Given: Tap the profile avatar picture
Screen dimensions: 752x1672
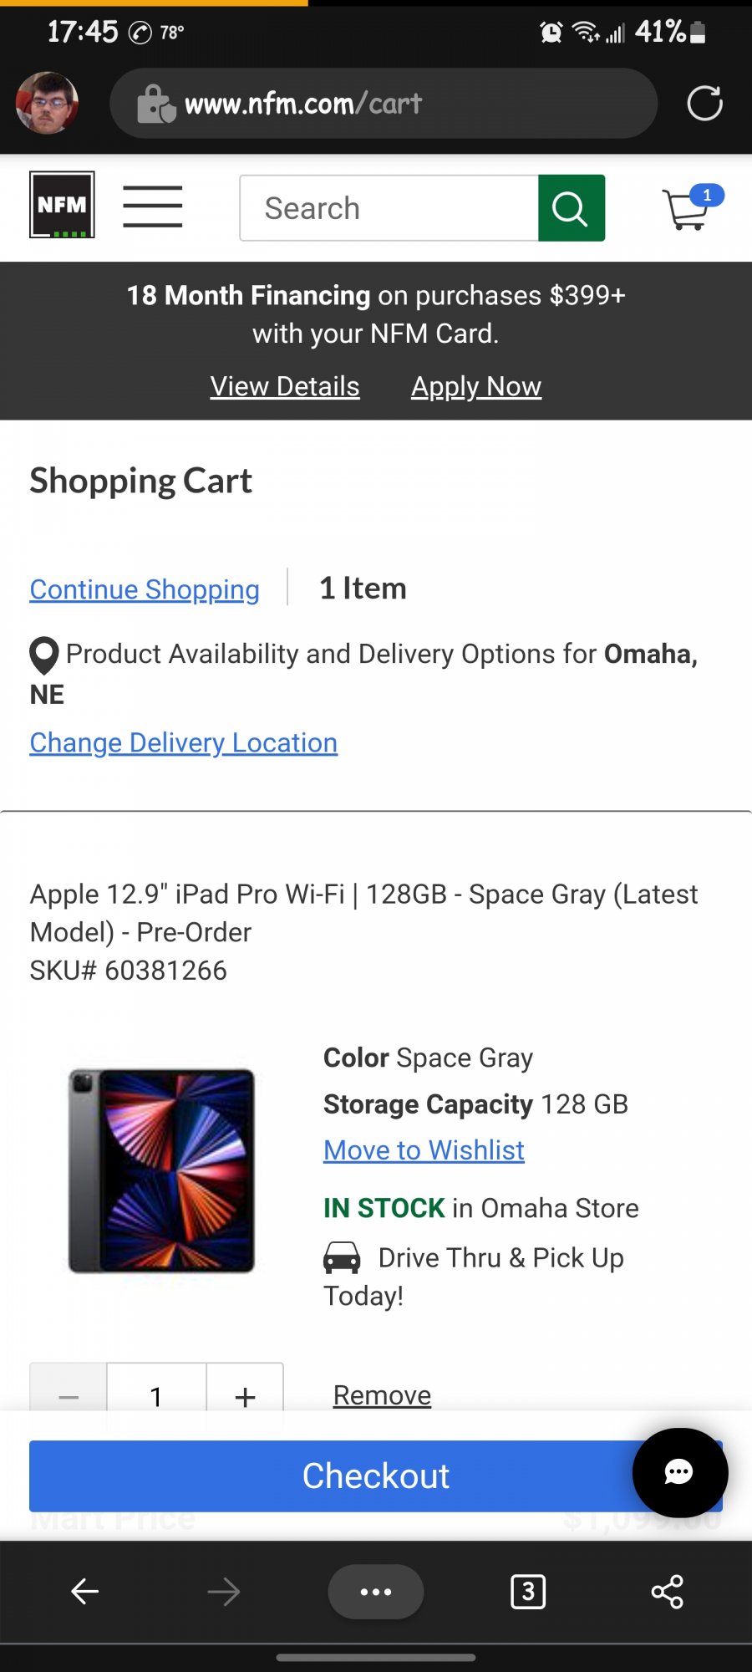Looking at the screenshot, I should coord(48,104).
